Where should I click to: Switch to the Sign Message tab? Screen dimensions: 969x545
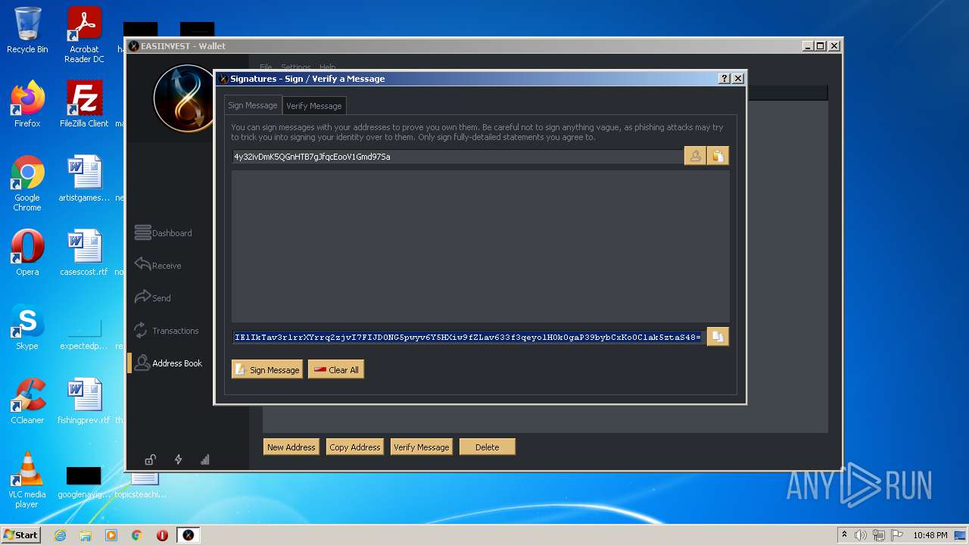pos(253,105)
